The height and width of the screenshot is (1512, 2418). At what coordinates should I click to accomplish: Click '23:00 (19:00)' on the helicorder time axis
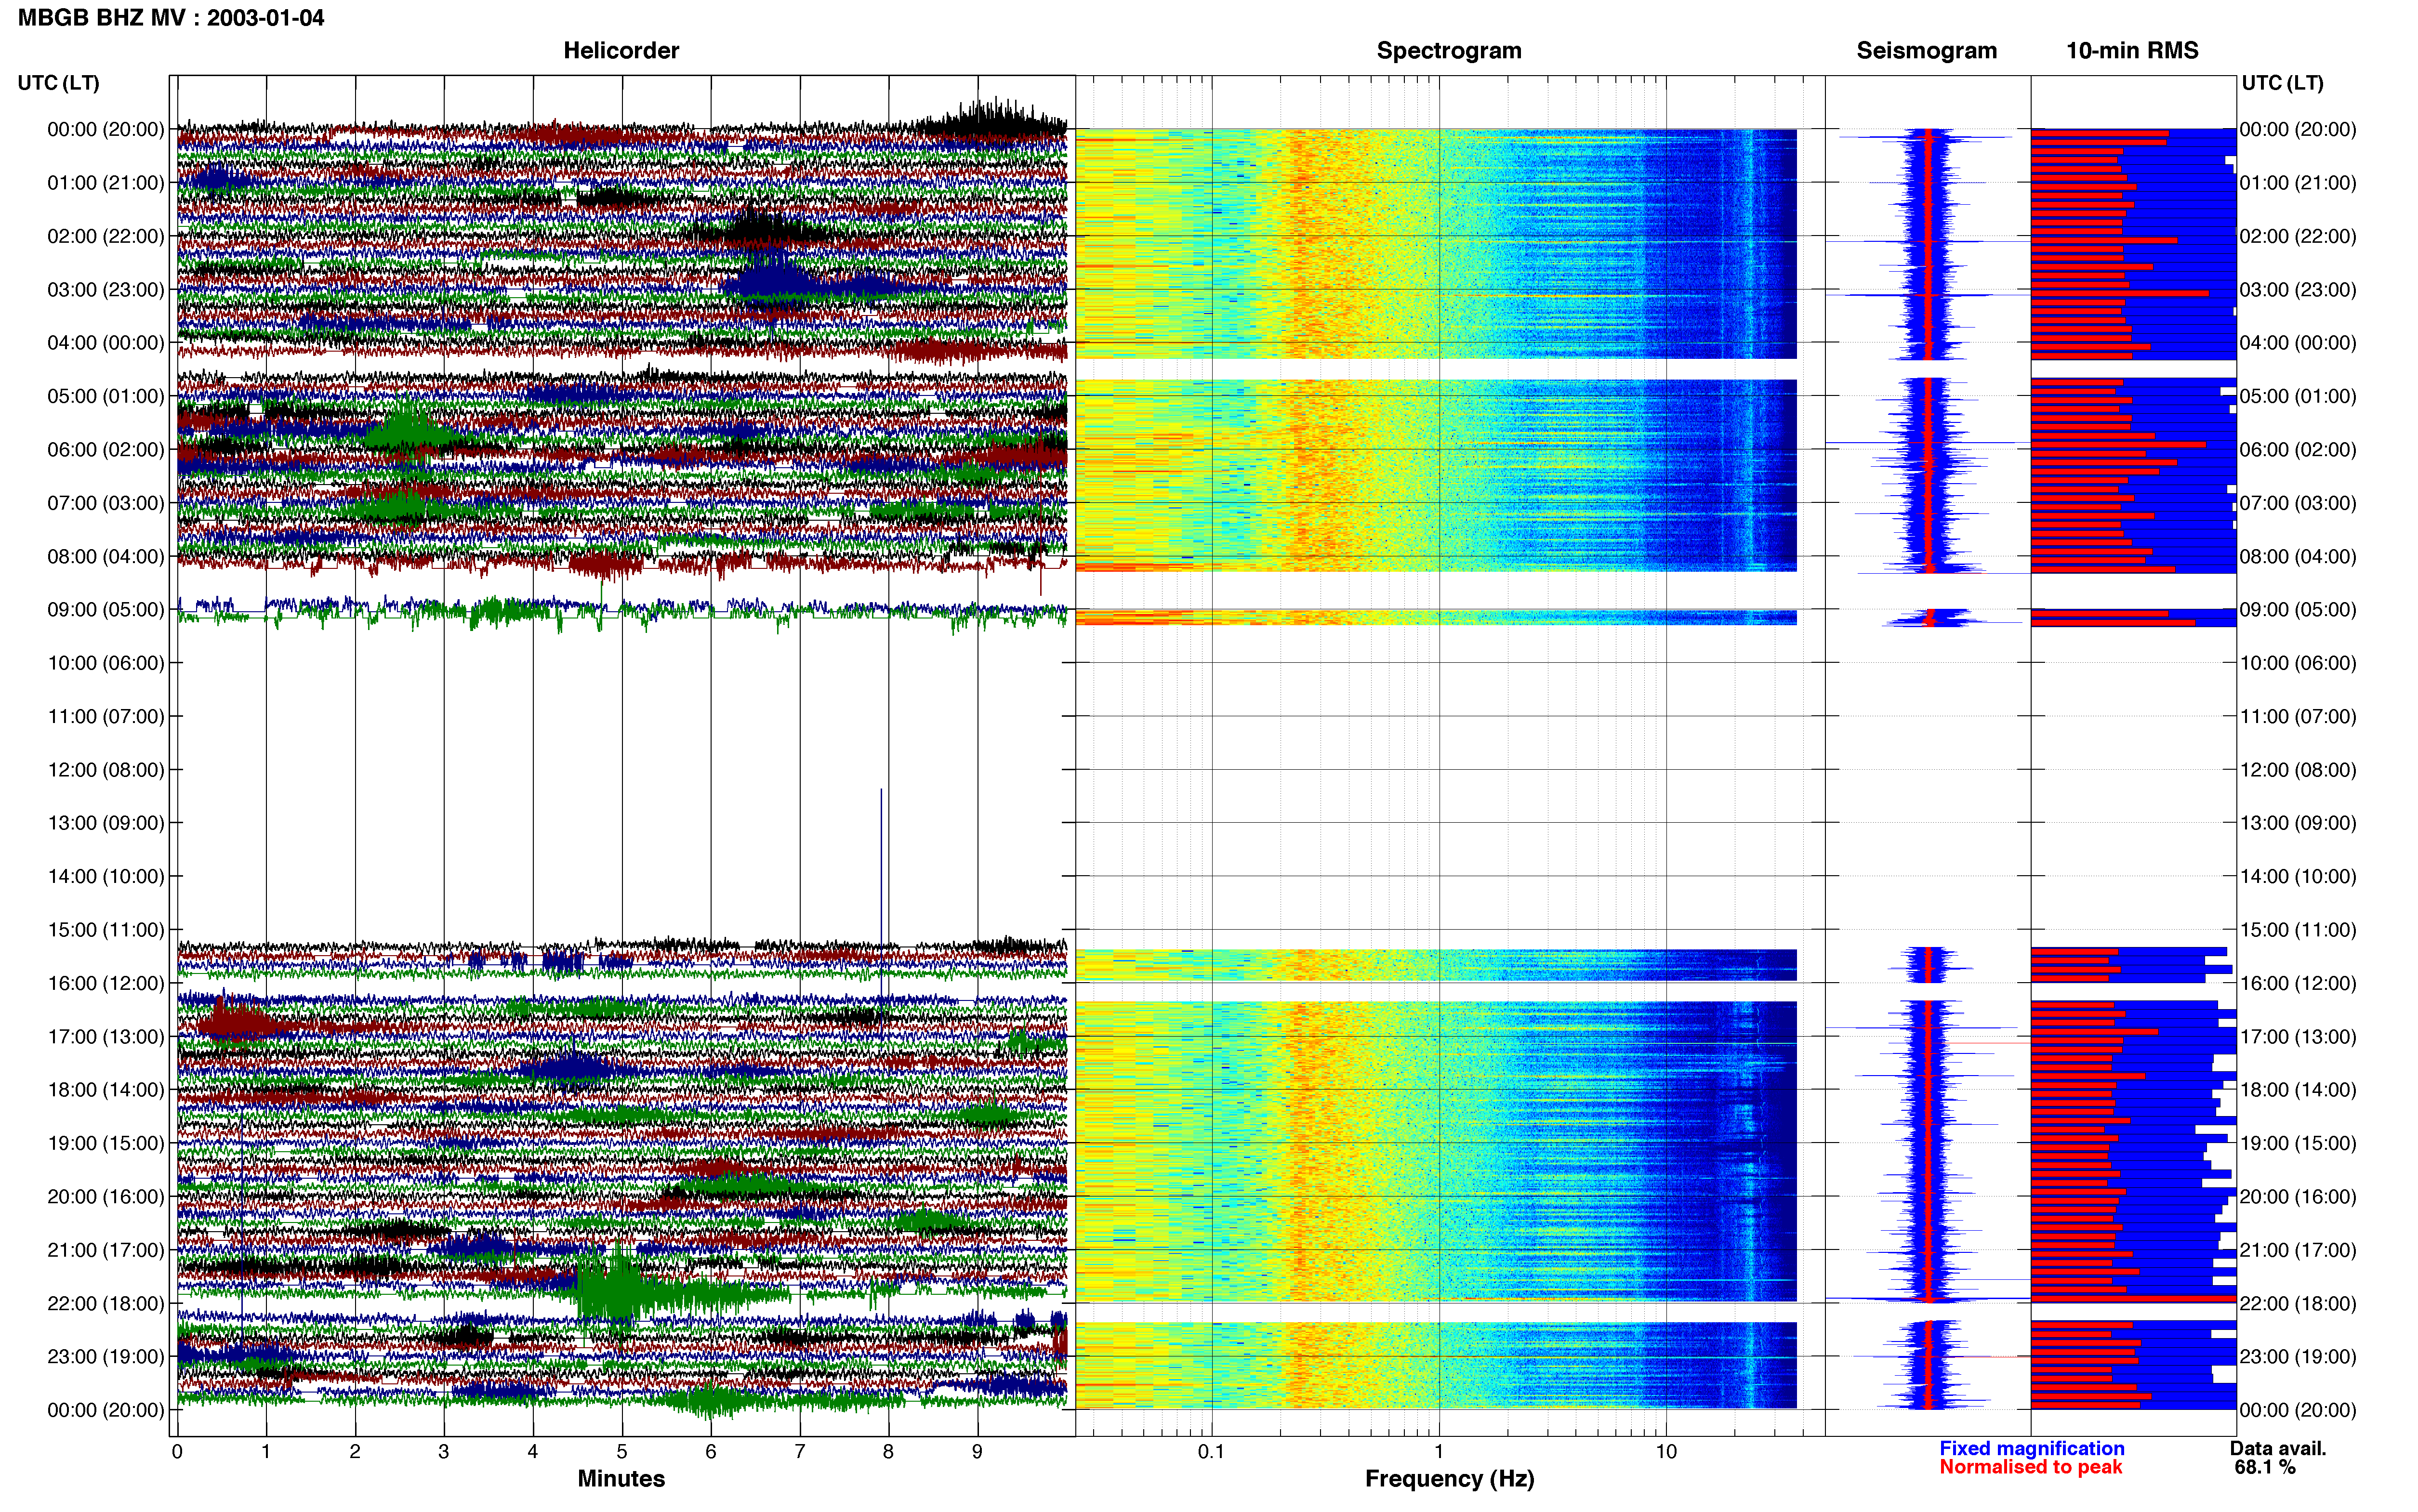(106, 1357)
